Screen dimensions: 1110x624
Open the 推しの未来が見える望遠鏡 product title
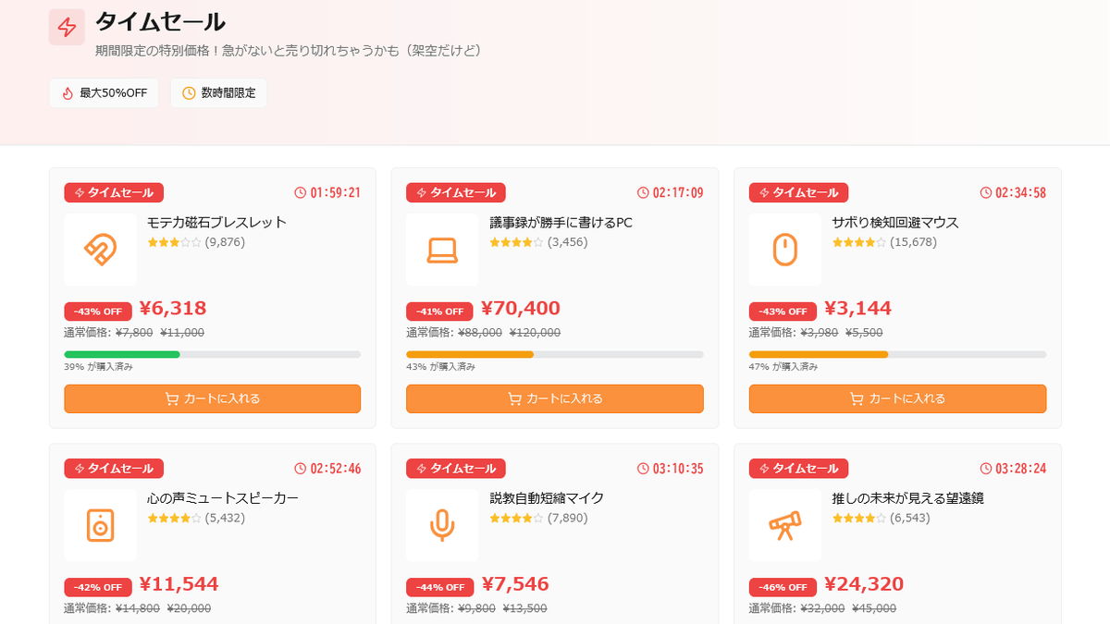(x=907, y=498)
